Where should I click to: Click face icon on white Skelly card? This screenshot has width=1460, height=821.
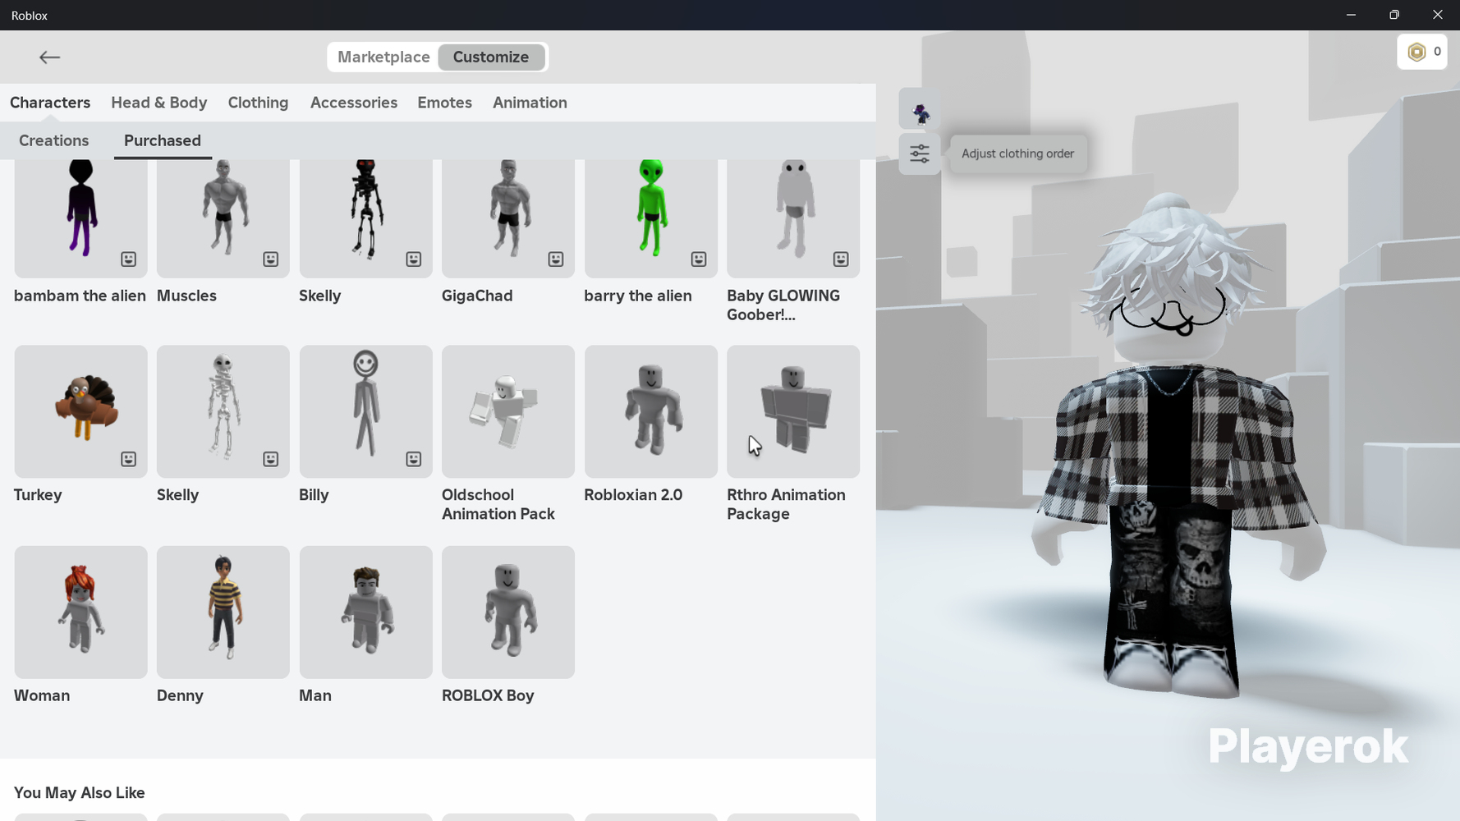(271, 459)
